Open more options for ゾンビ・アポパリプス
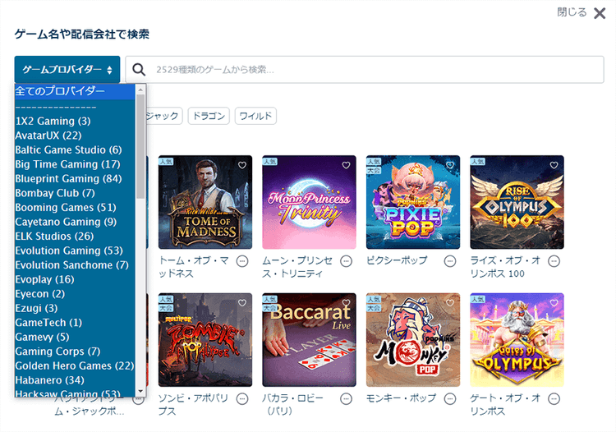This screenshot has height=432, width=616. coord(242,399)
